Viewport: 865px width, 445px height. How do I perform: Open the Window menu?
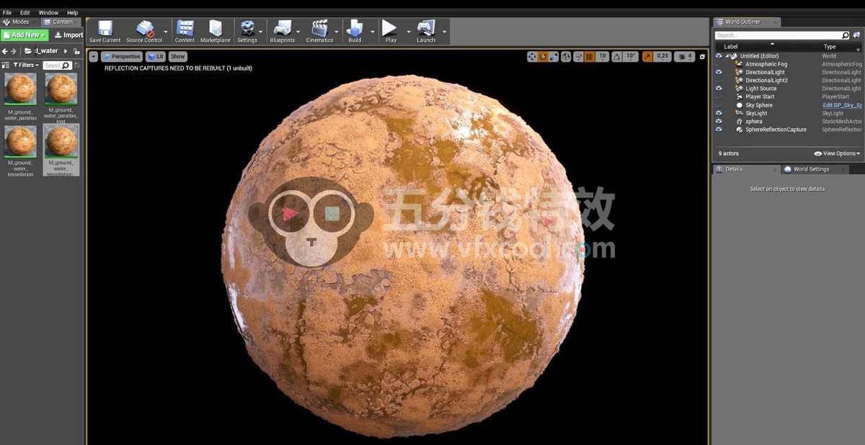(x=48, y=12)
